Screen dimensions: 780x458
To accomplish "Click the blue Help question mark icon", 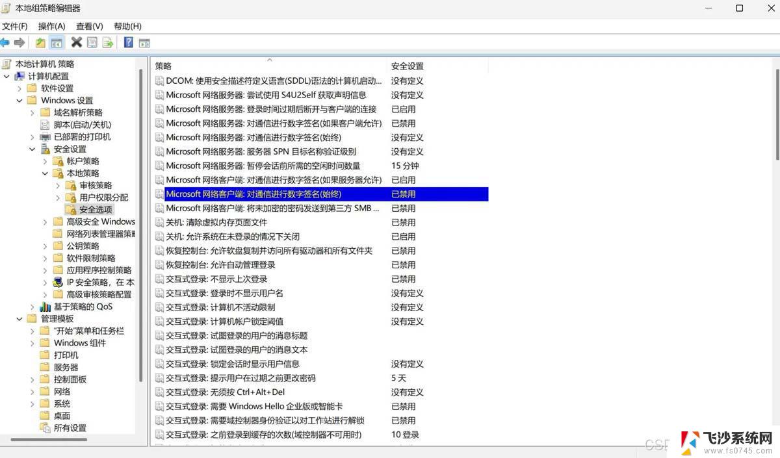I will [x=128, y=43].
